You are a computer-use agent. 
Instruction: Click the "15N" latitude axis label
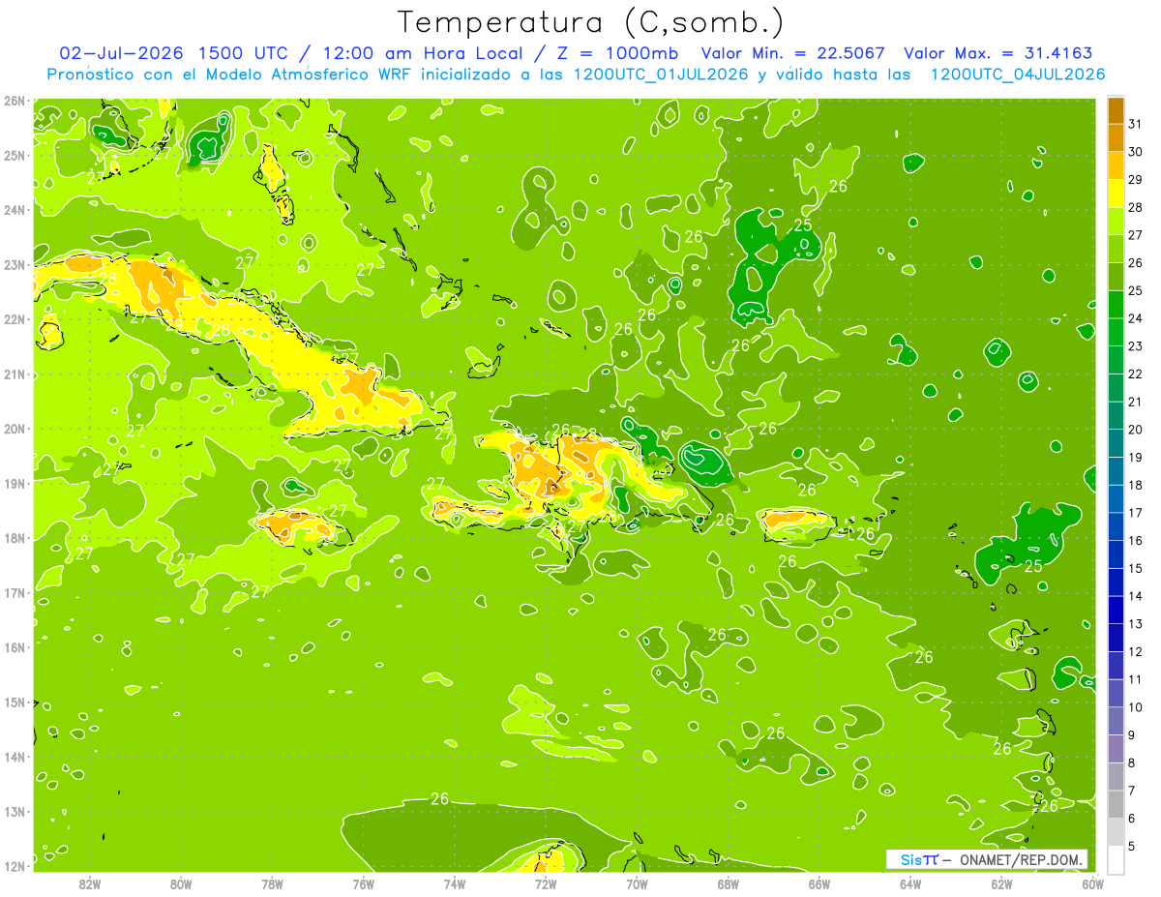15,703
